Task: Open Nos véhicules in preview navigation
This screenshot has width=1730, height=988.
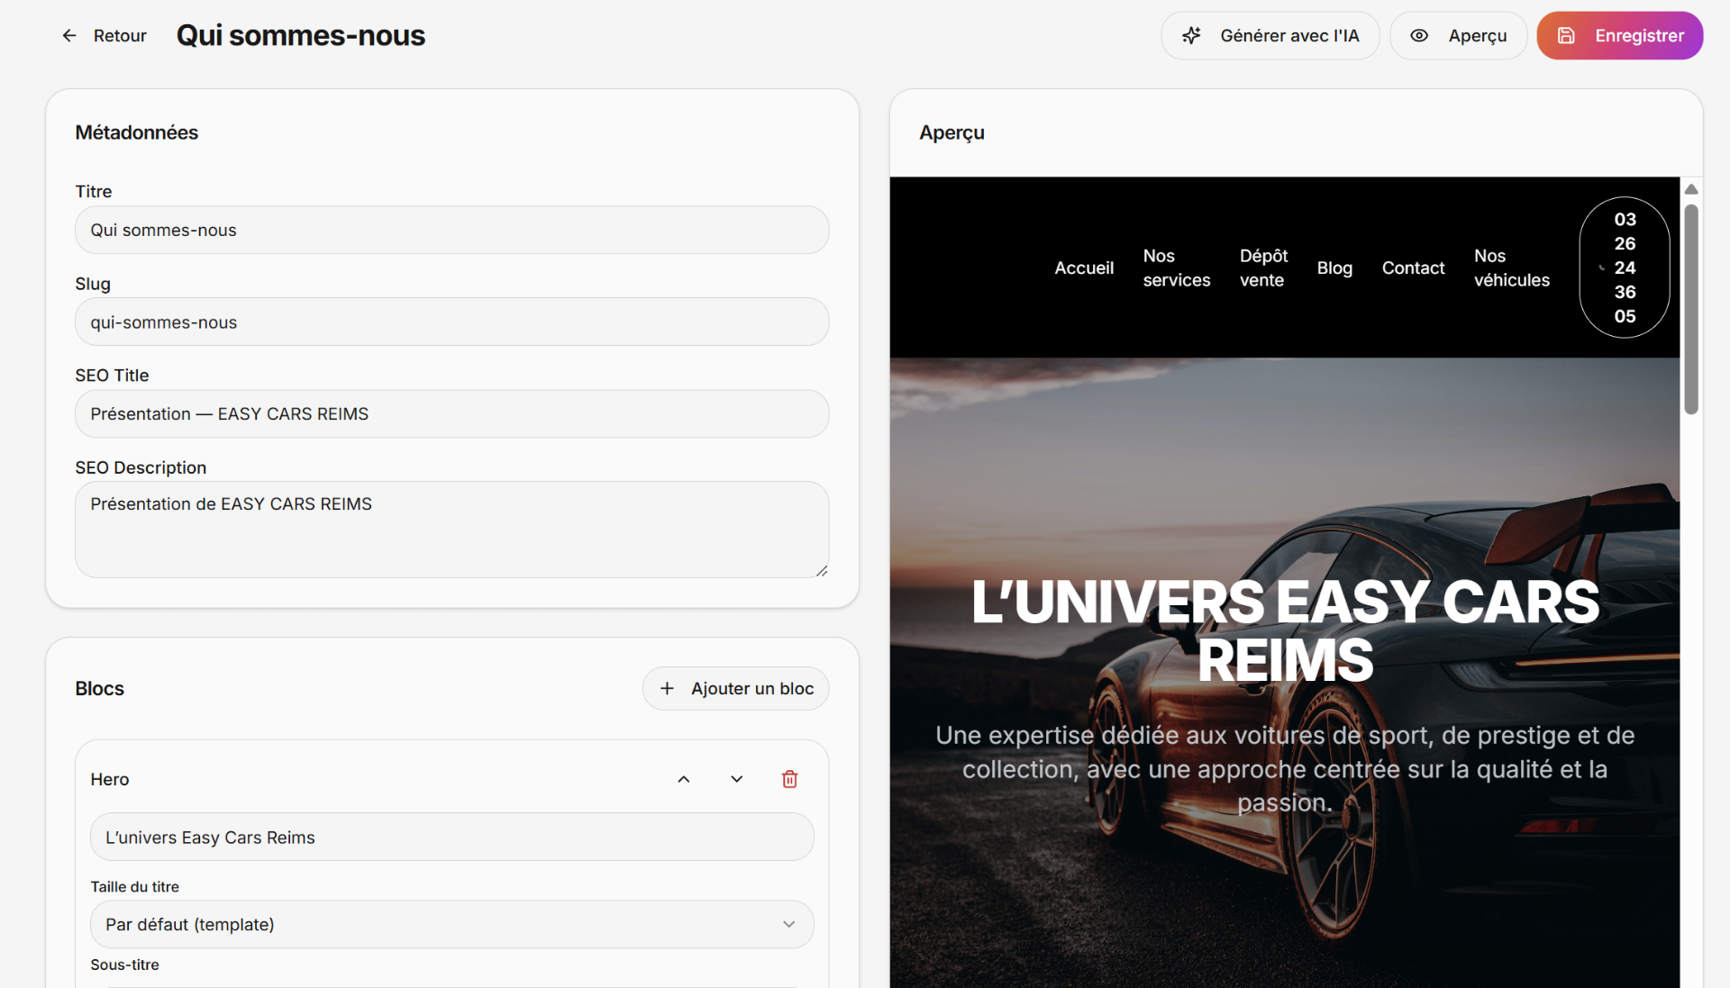Action: (x=1512, y=268)
